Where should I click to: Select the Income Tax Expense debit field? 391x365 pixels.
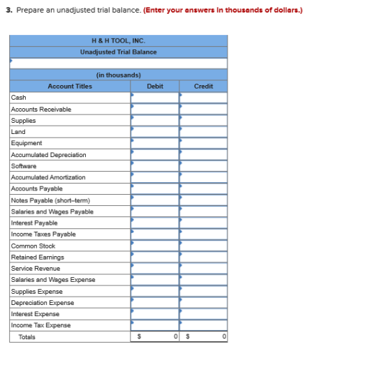[x=155, y=326]
